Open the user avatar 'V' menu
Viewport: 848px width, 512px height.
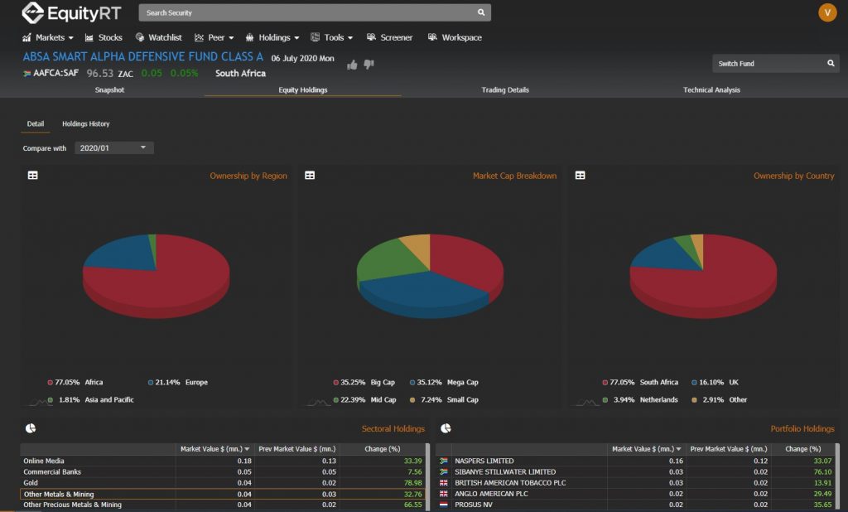pos(827,12)
